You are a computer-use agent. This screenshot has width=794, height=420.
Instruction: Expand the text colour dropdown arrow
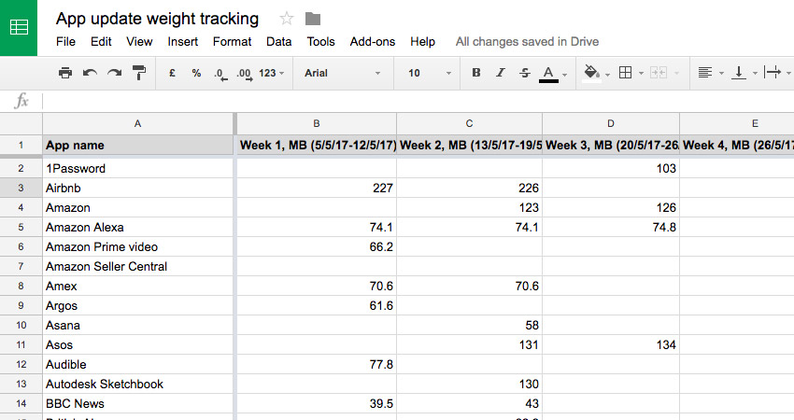(564, 75)
